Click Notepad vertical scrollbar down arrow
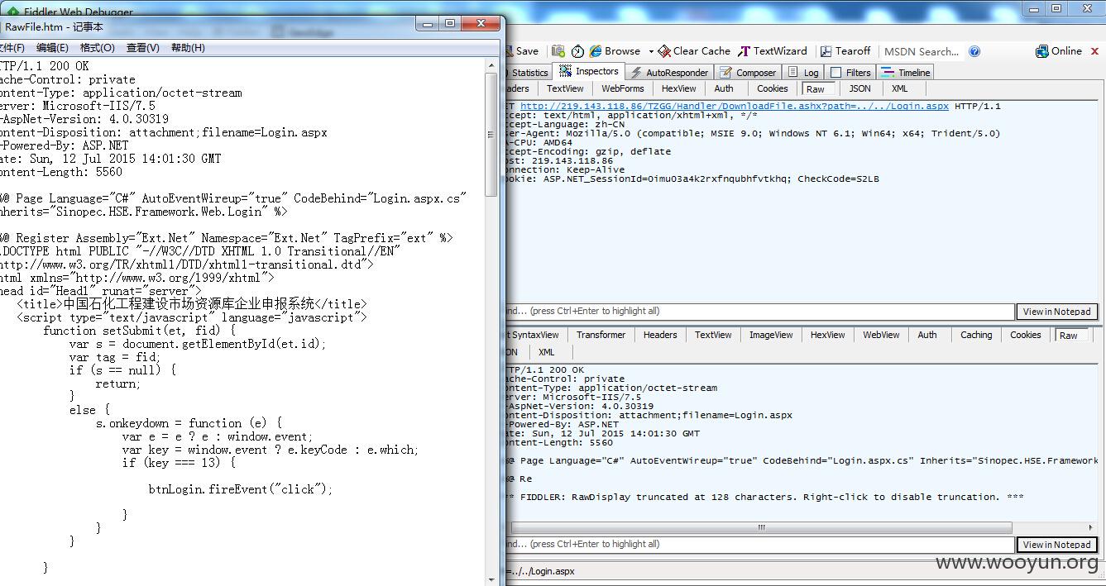The height and width of the screenshot is (586, 1106). [491, 580]
